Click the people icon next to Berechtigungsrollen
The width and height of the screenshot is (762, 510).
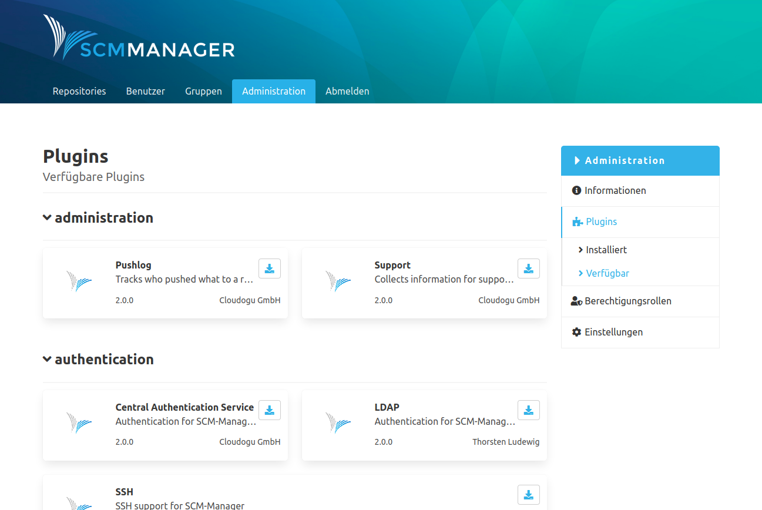tap(576, 301)
